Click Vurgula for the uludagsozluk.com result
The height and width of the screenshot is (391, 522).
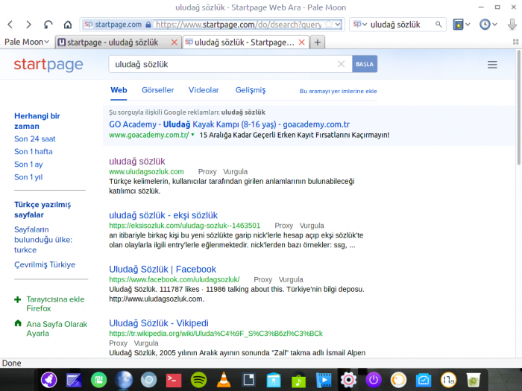235,171
